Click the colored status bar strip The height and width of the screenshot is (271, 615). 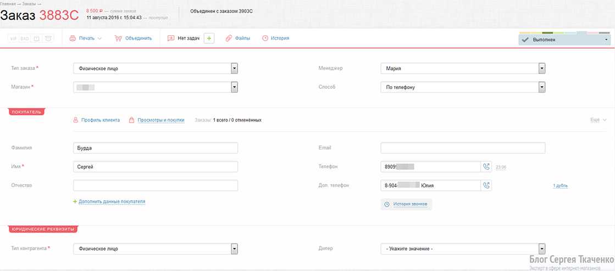pos(564,32)
